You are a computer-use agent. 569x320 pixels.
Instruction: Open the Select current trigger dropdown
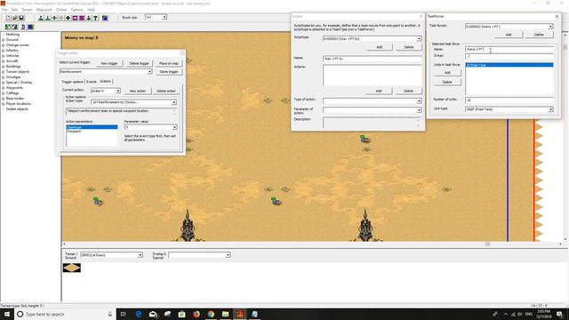[149, 72]
